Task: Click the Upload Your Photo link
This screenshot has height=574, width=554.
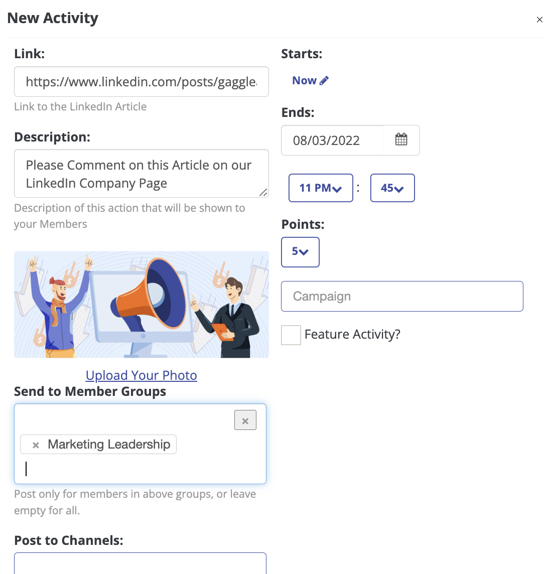Action: click(x=142, y=375)
